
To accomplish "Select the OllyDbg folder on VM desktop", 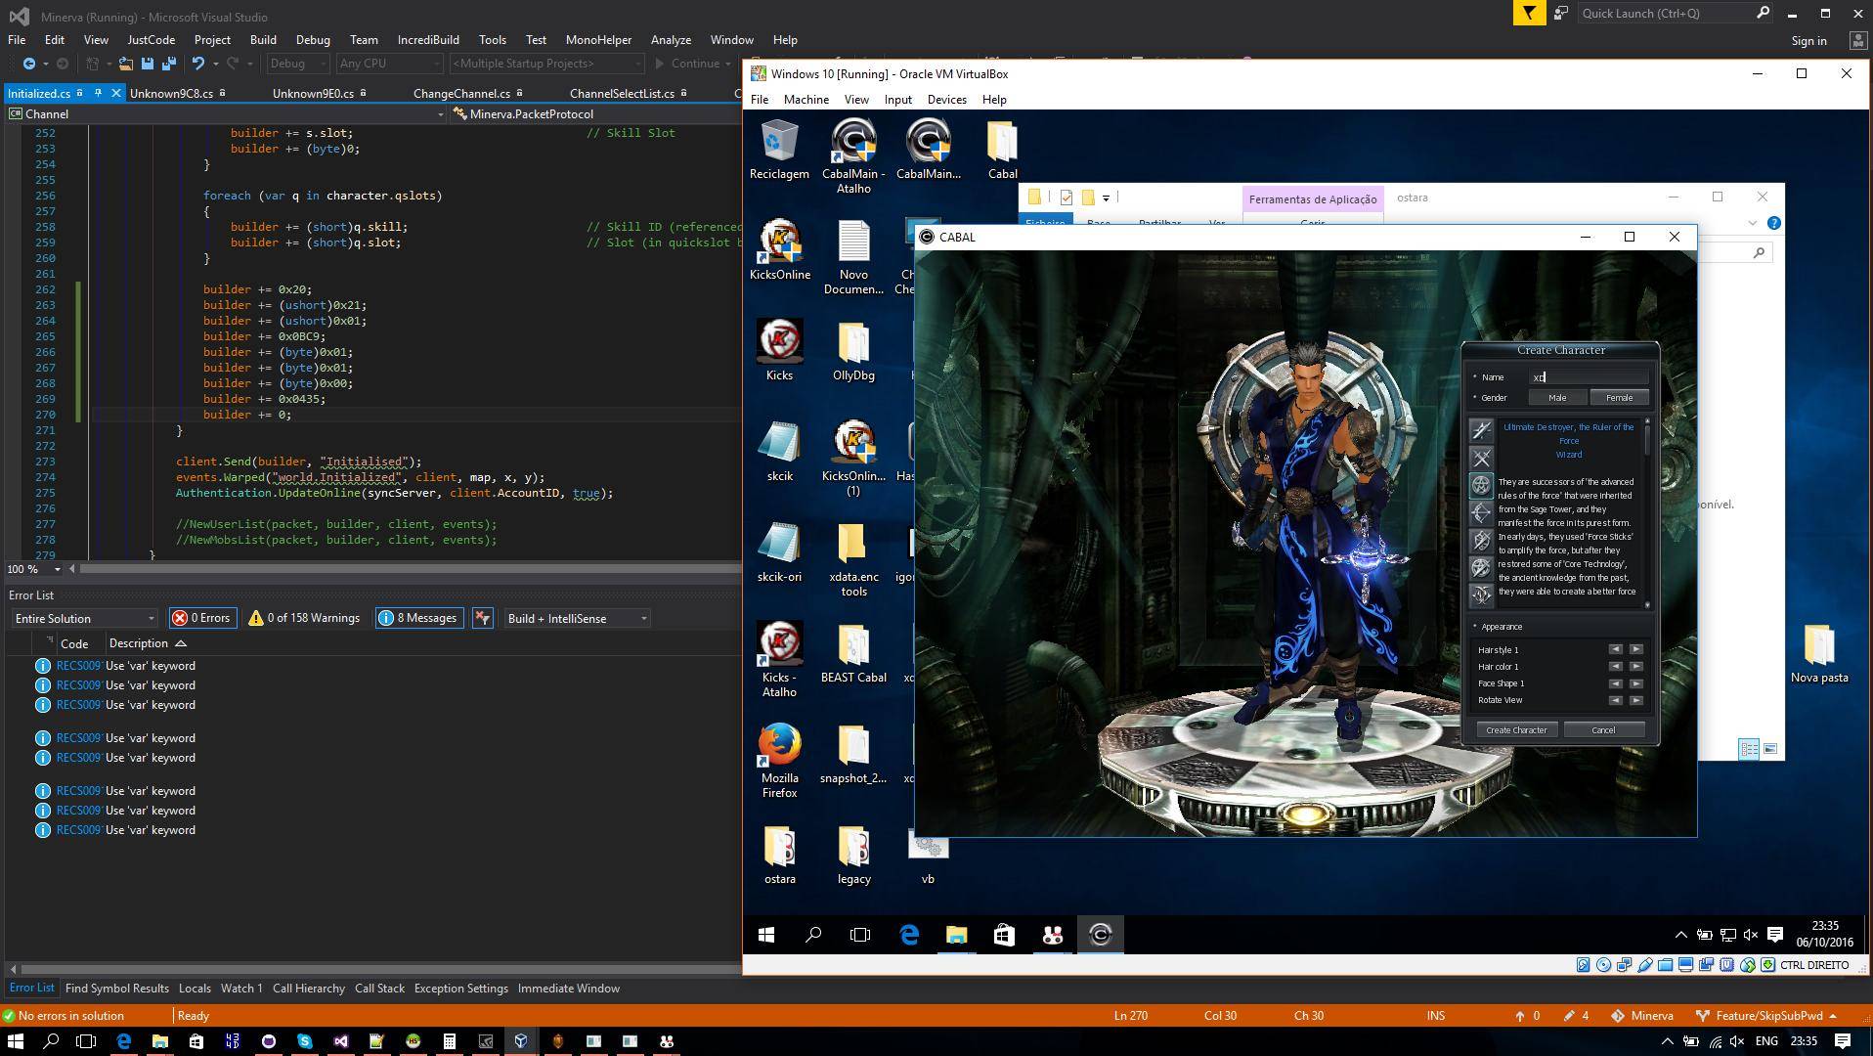I will point(853,351).
